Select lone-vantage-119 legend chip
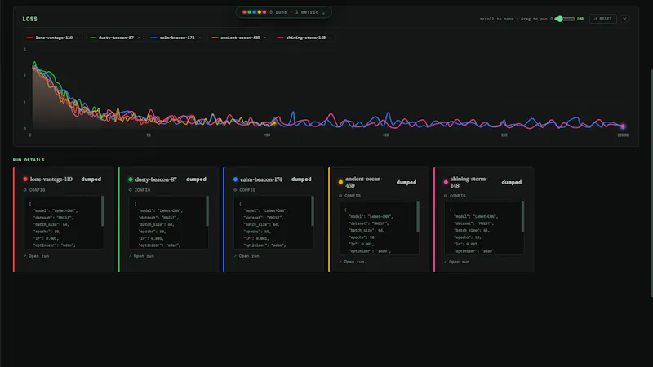The image size is (653, 367). (x=53, y=38)
